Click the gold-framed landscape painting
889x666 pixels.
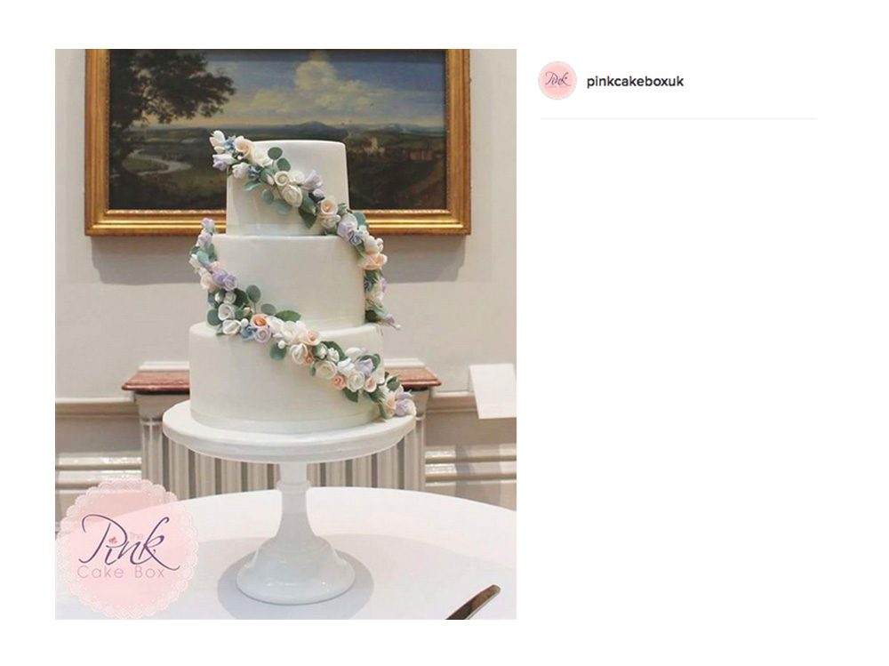(277, 141)
